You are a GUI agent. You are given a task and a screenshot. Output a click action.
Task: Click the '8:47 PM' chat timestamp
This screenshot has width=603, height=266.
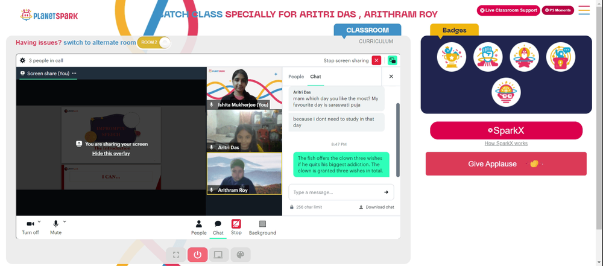pos(339,144)
